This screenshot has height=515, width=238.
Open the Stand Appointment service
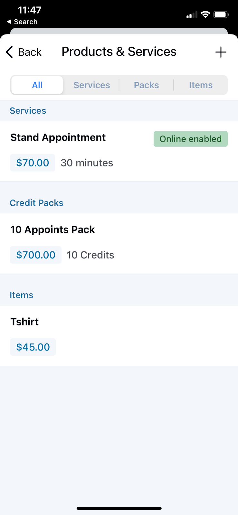[58, 137]
